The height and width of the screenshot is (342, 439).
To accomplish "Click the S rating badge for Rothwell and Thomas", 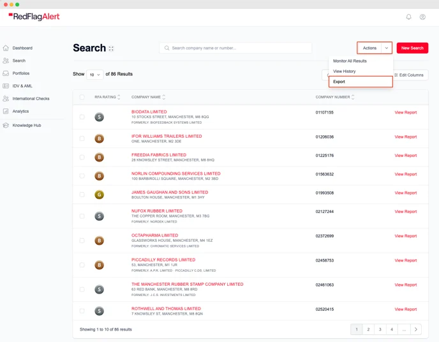I will click(x=99, y=311).
